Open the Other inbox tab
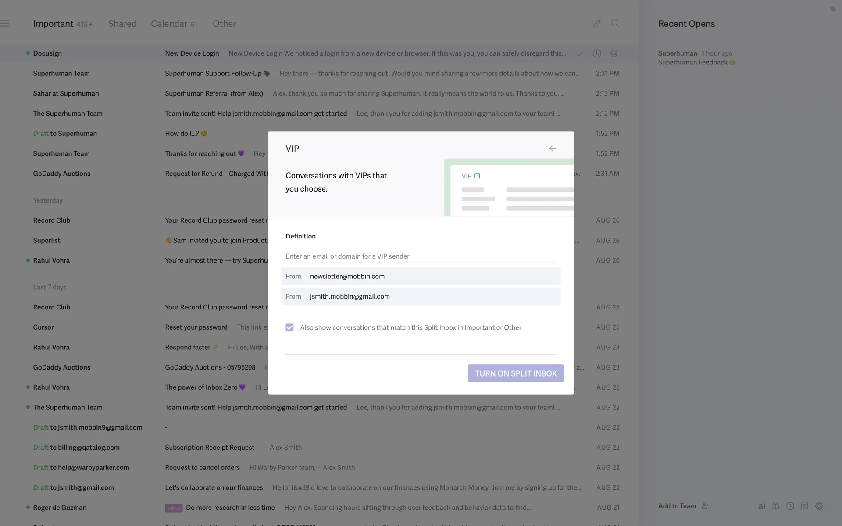Screen dimensions: 842x526 point(224,24)
